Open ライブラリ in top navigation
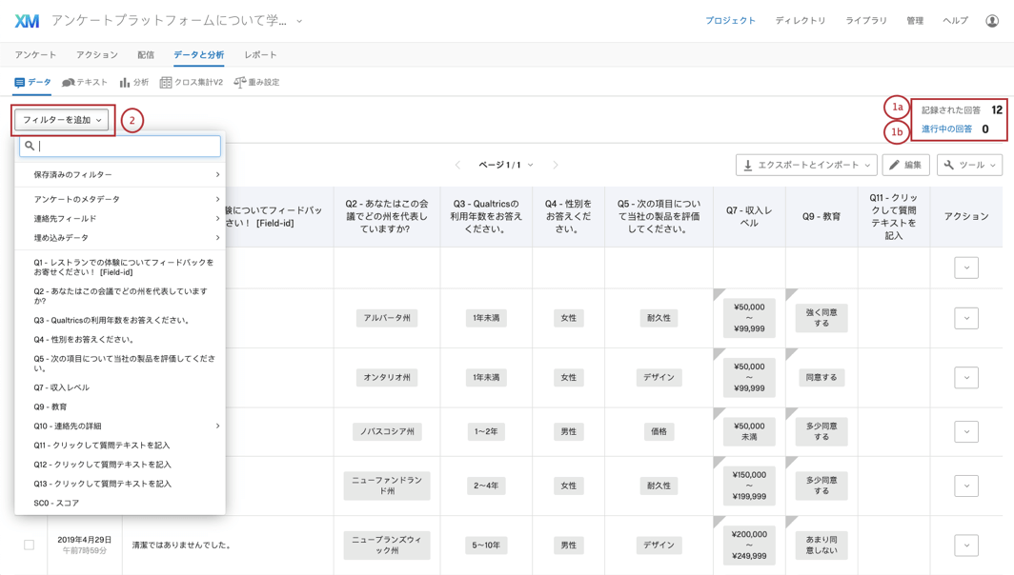Viewport: 1014px width, 575px height. pos(866,21)
